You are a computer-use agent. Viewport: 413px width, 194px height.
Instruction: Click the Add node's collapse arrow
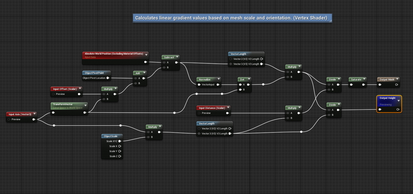pyautogui.click(x=144, y=73)
